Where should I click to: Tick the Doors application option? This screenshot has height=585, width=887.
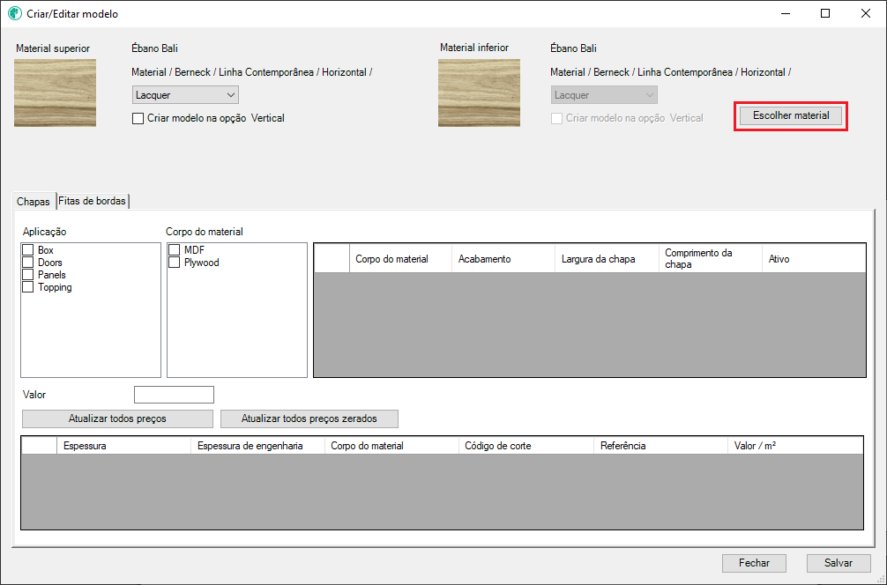(28, 263)
